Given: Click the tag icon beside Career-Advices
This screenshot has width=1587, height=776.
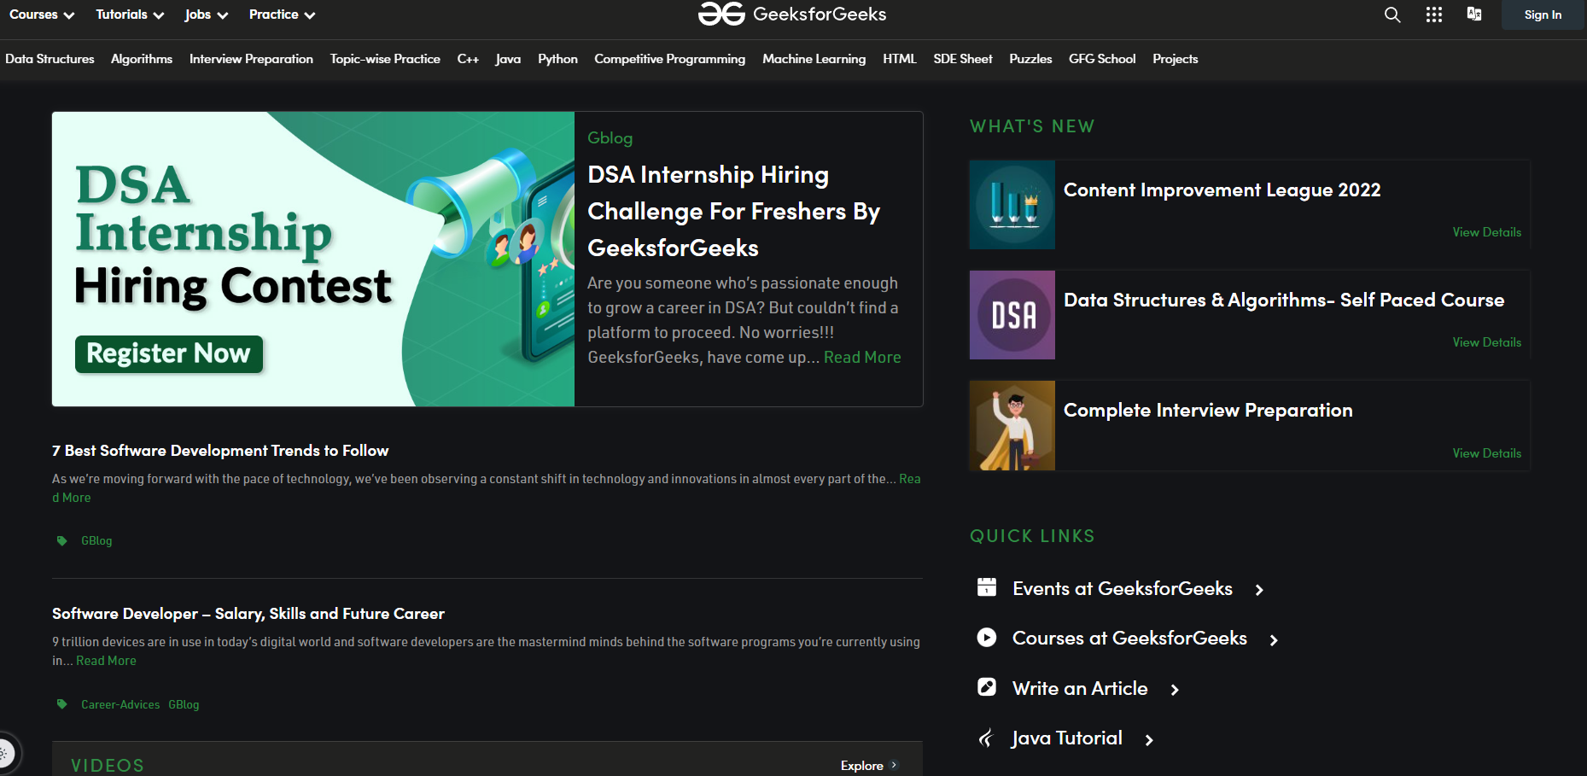Looking at the screenshot, I should point(61,704).
